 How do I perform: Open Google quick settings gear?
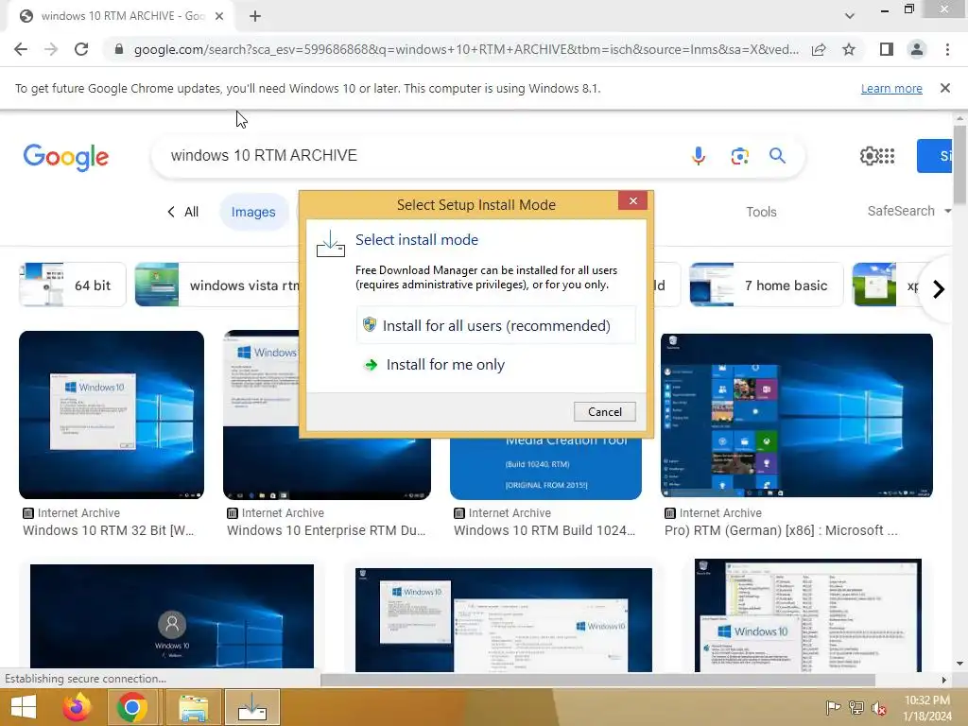869,156
